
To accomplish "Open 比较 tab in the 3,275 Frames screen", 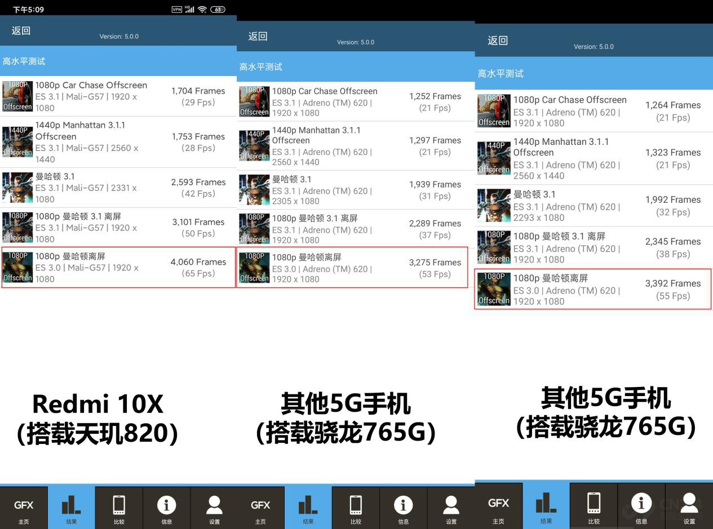I will point(356,508).
